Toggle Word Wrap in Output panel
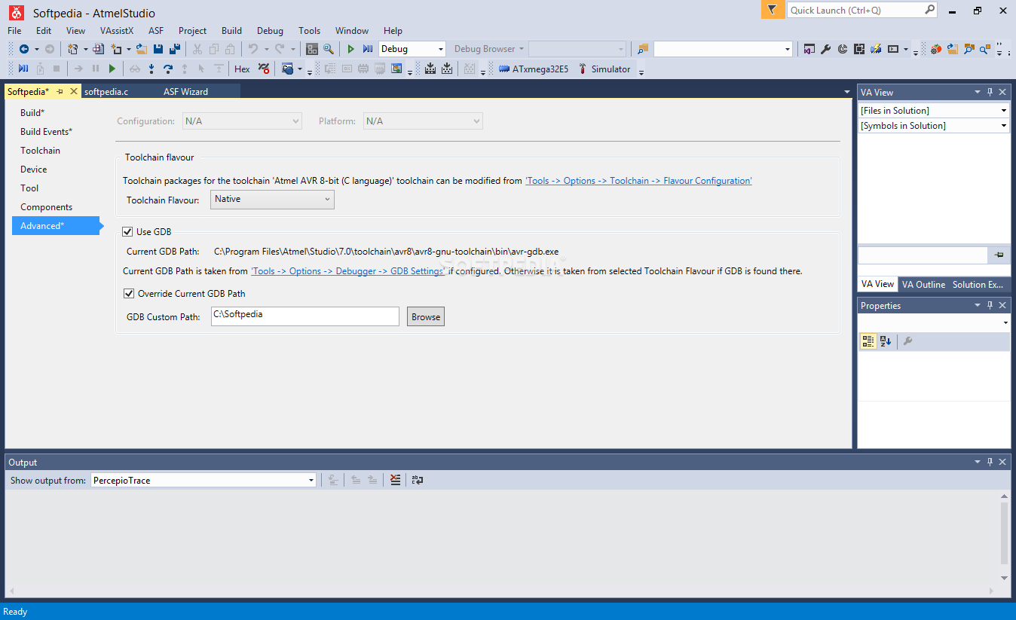This screenshot has height=620, width=1016. pyautogui.click(x=418, y=480)
